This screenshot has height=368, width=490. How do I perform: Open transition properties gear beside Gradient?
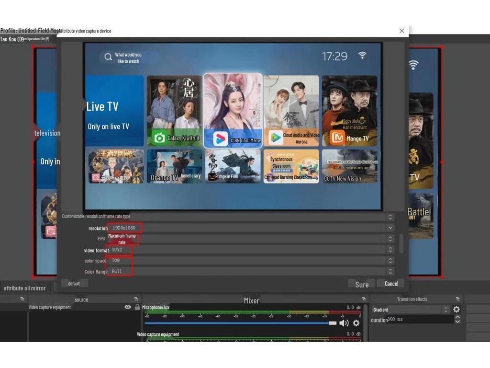pyautogui.click(x=456, y=309)
